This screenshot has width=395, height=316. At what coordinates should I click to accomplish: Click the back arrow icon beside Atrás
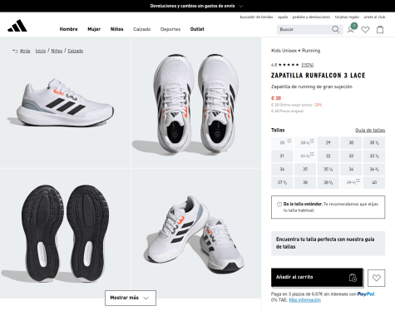(x=15, y=51)
